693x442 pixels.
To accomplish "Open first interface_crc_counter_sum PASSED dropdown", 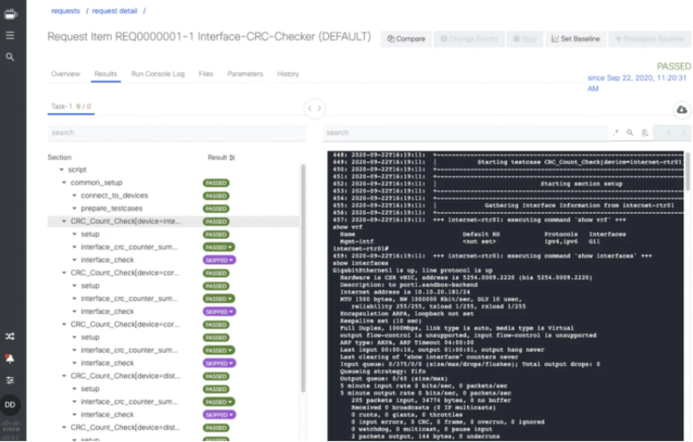I will 219,247.
